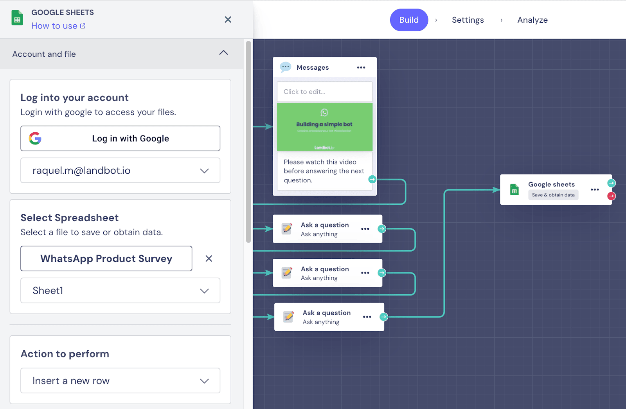Screen dimensions: 626x409
Task: Open the Insert a new row action dropdown
Action: 120,380
